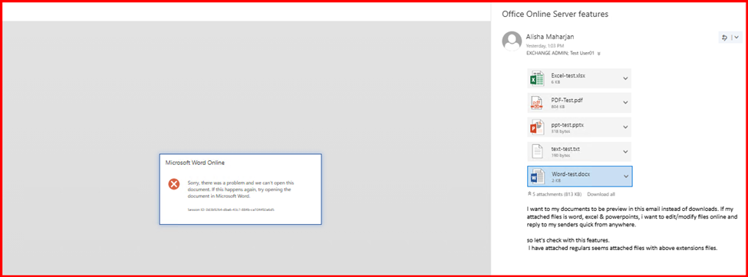Open Word-test.docx file name
This screenshot has height=277, width=748.
coord(571,173)
